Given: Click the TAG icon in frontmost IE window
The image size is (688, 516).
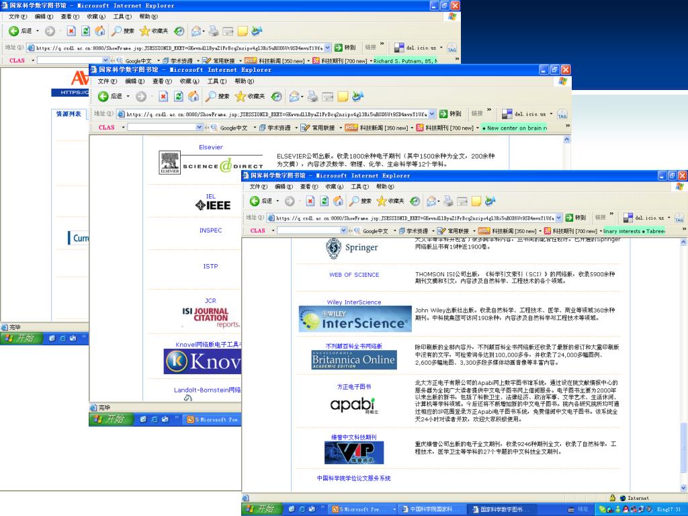Looking at the screenshot, I should (x=679, y=218).
